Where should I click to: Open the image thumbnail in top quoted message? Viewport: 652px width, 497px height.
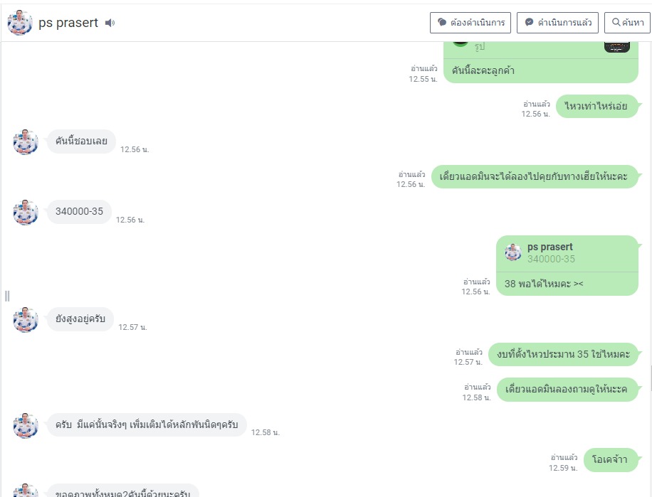[617, 46]
